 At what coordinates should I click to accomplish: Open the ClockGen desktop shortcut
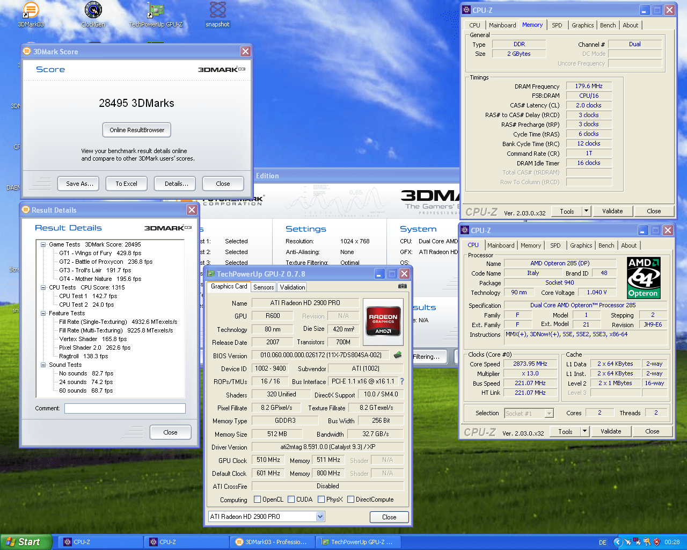coord(93,15)
